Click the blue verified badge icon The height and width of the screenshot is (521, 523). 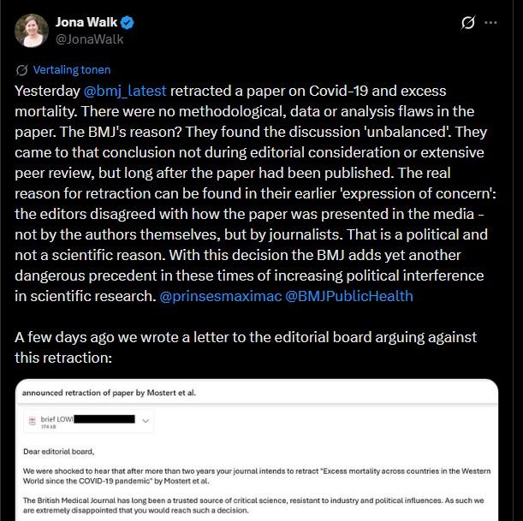point(127,22)
